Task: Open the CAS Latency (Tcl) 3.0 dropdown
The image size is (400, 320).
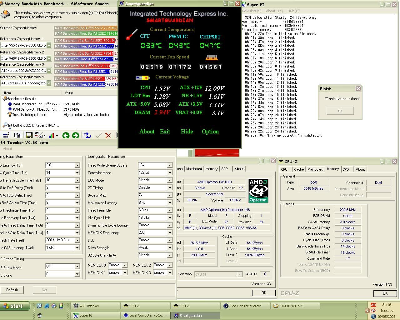Action: tap(77, 165)
